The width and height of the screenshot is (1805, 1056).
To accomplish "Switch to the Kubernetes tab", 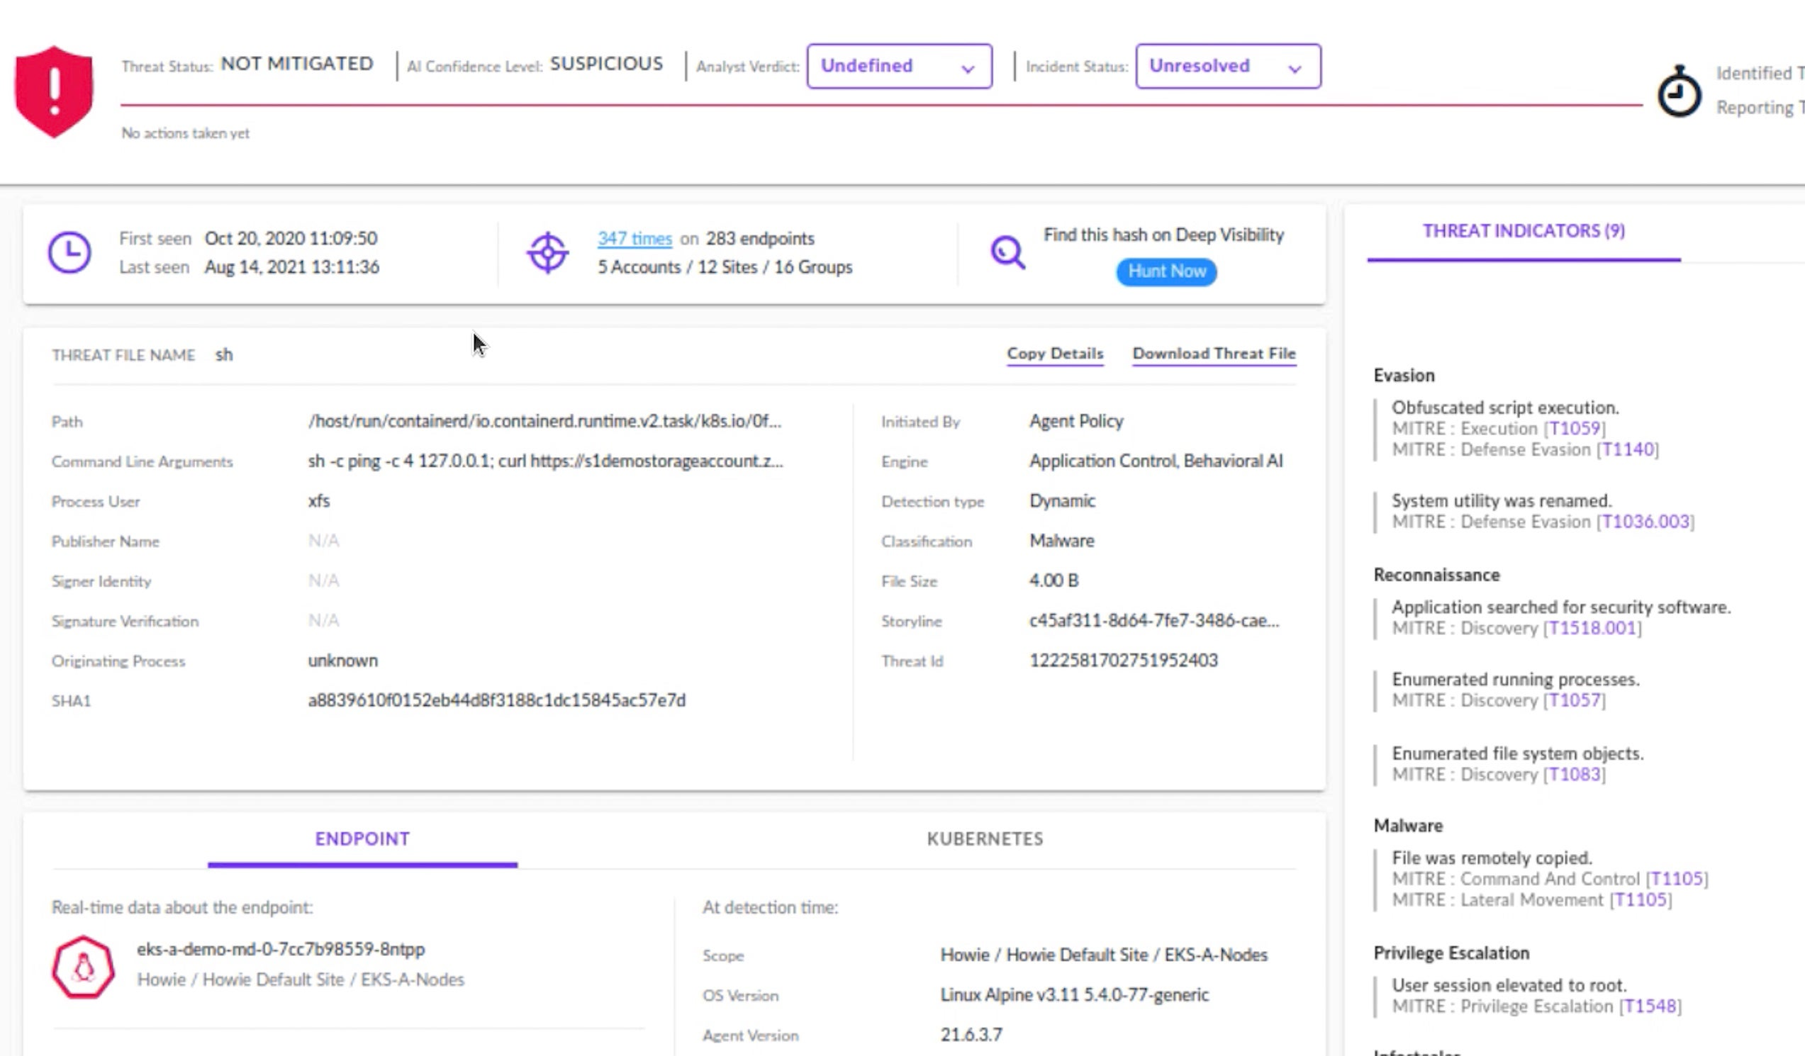I will click(x=984, y=838).
